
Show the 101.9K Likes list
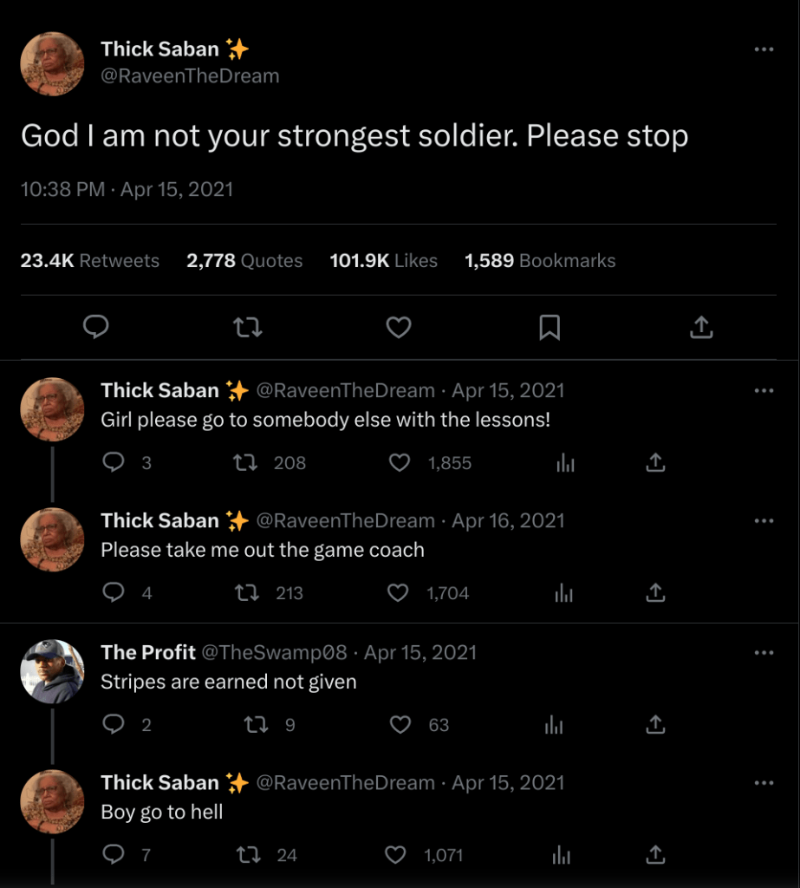click(x=383, y=261)
